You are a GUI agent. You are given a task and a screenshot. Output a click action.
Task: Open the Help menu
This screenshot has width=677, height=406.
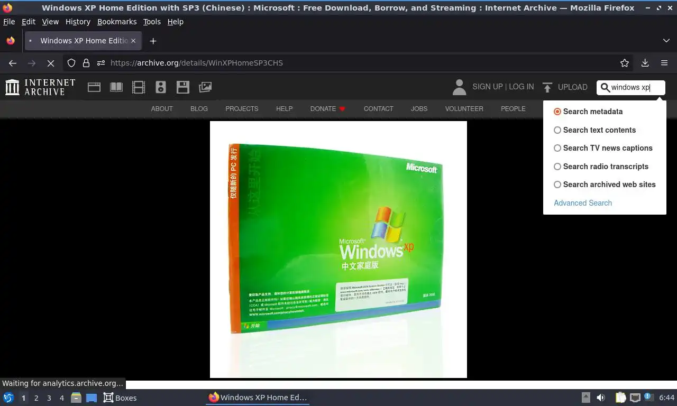175,22
